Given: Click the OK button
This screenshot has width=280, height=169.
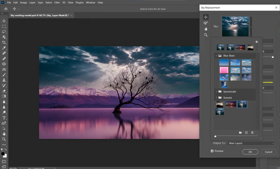Looking at the screenshot, I should pyautogui.click(x=250, y=152).
